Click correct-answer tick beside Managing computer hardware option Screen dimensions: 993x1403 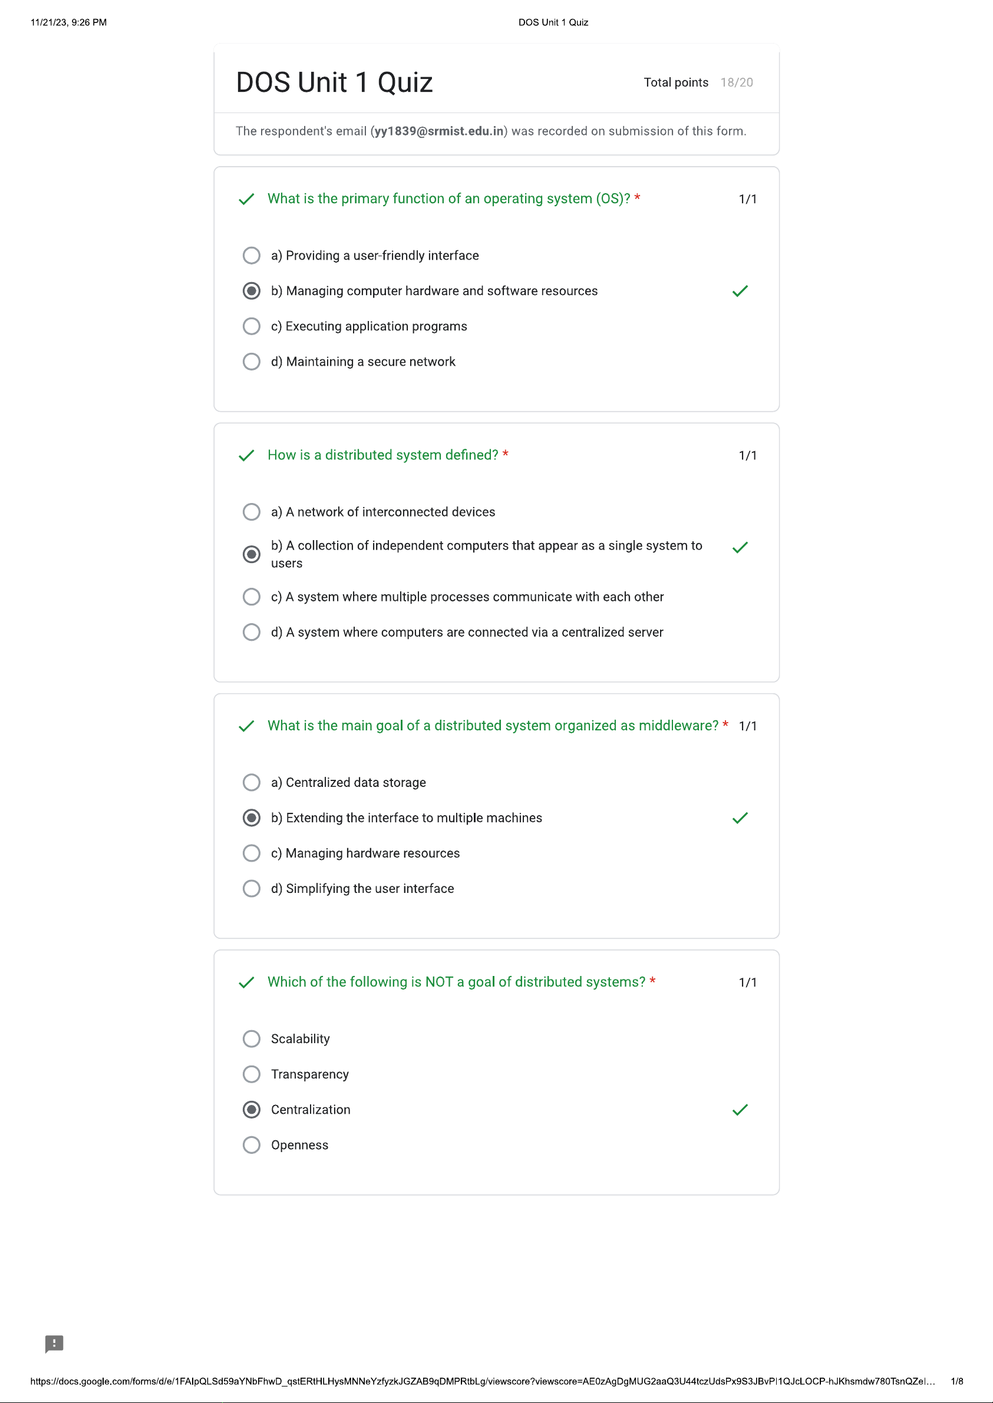pyautogui.click(x=740, y=291)
